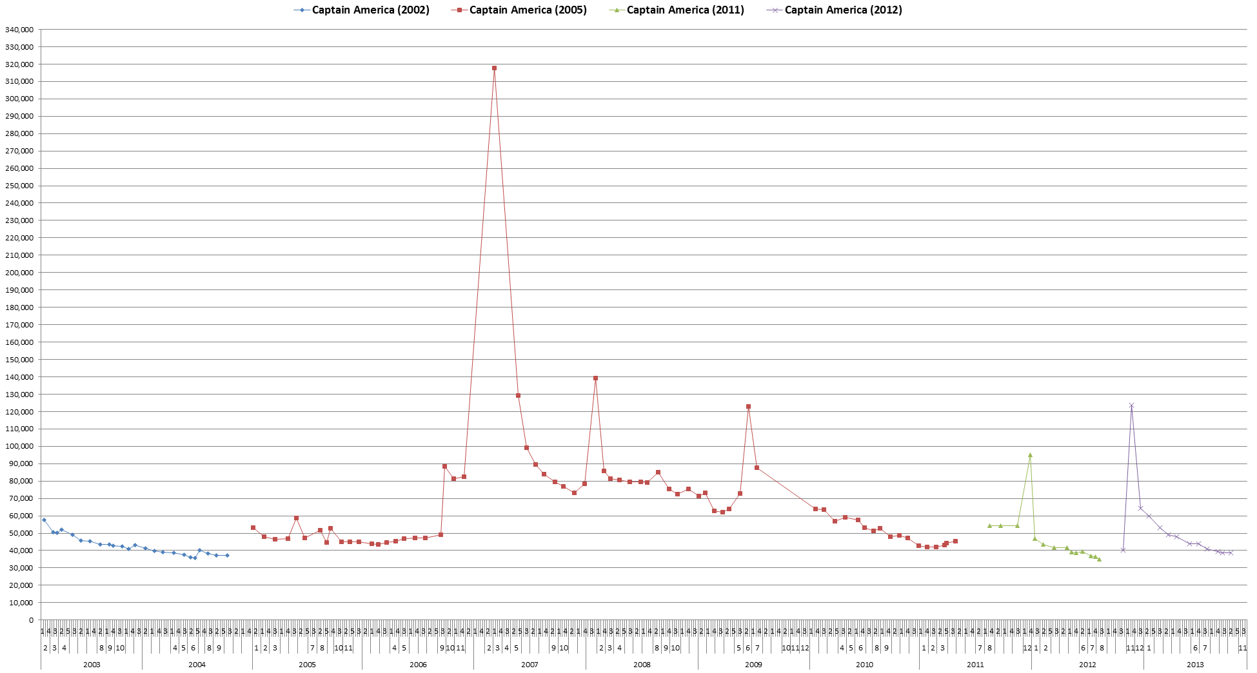The height and width of the screenshot is (673, 1257).
Task: Select the Captain America (2002) legend entry
Action: tap(361, 10)
